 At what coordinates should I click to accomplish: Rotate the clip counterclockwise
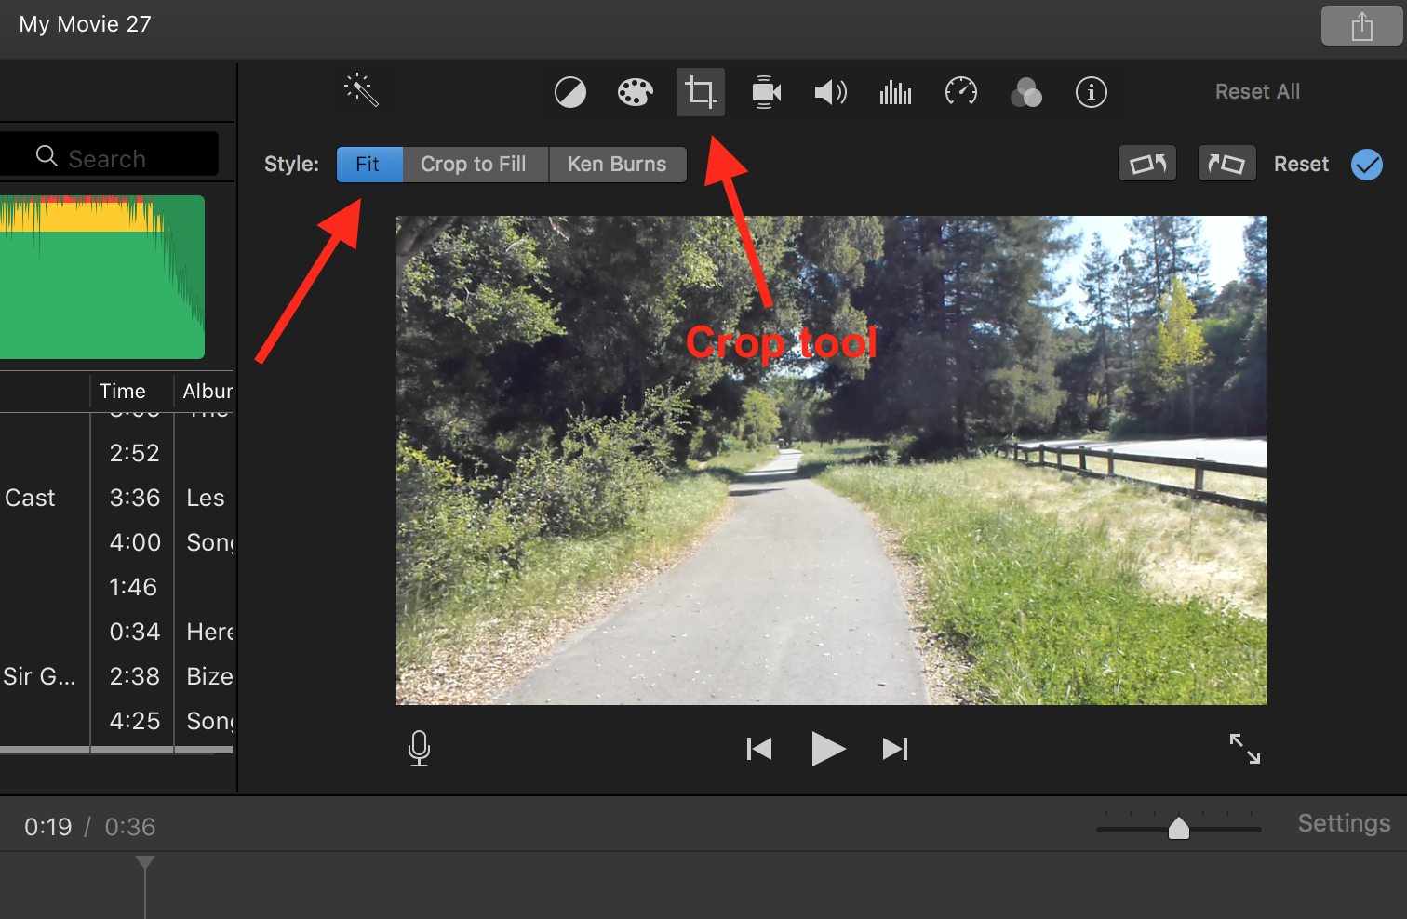[x=1146, y=163]
